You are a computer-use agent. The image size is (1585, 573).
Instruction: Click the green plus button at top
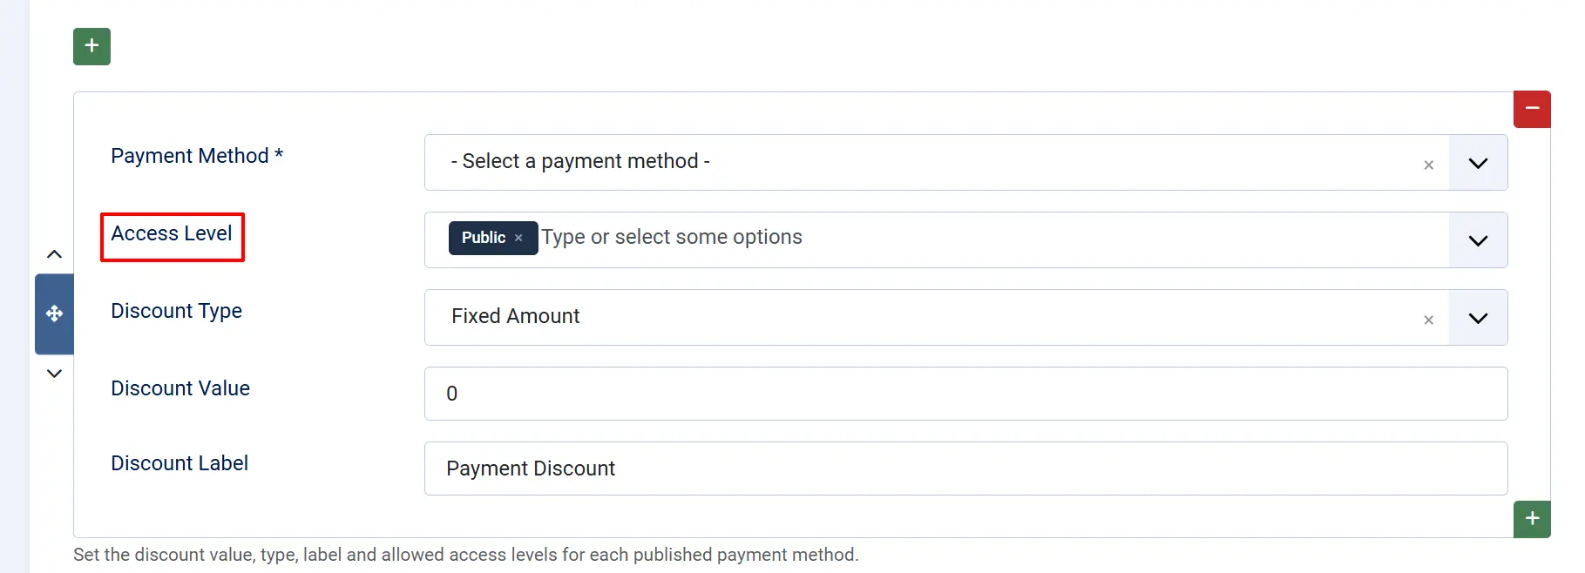pyautogui.click(x=91, y=46)
